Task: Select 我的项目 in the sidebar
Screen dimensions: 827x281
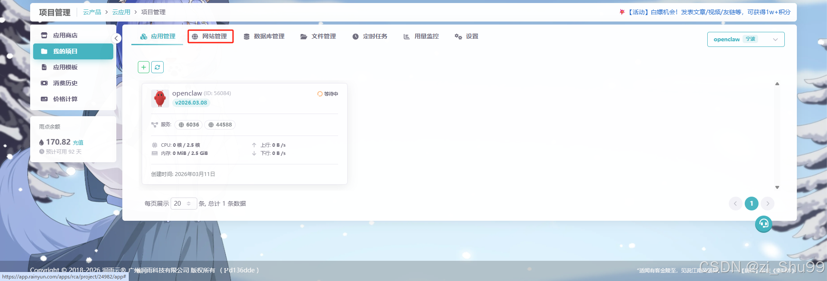Action: (x=73, y=51)
